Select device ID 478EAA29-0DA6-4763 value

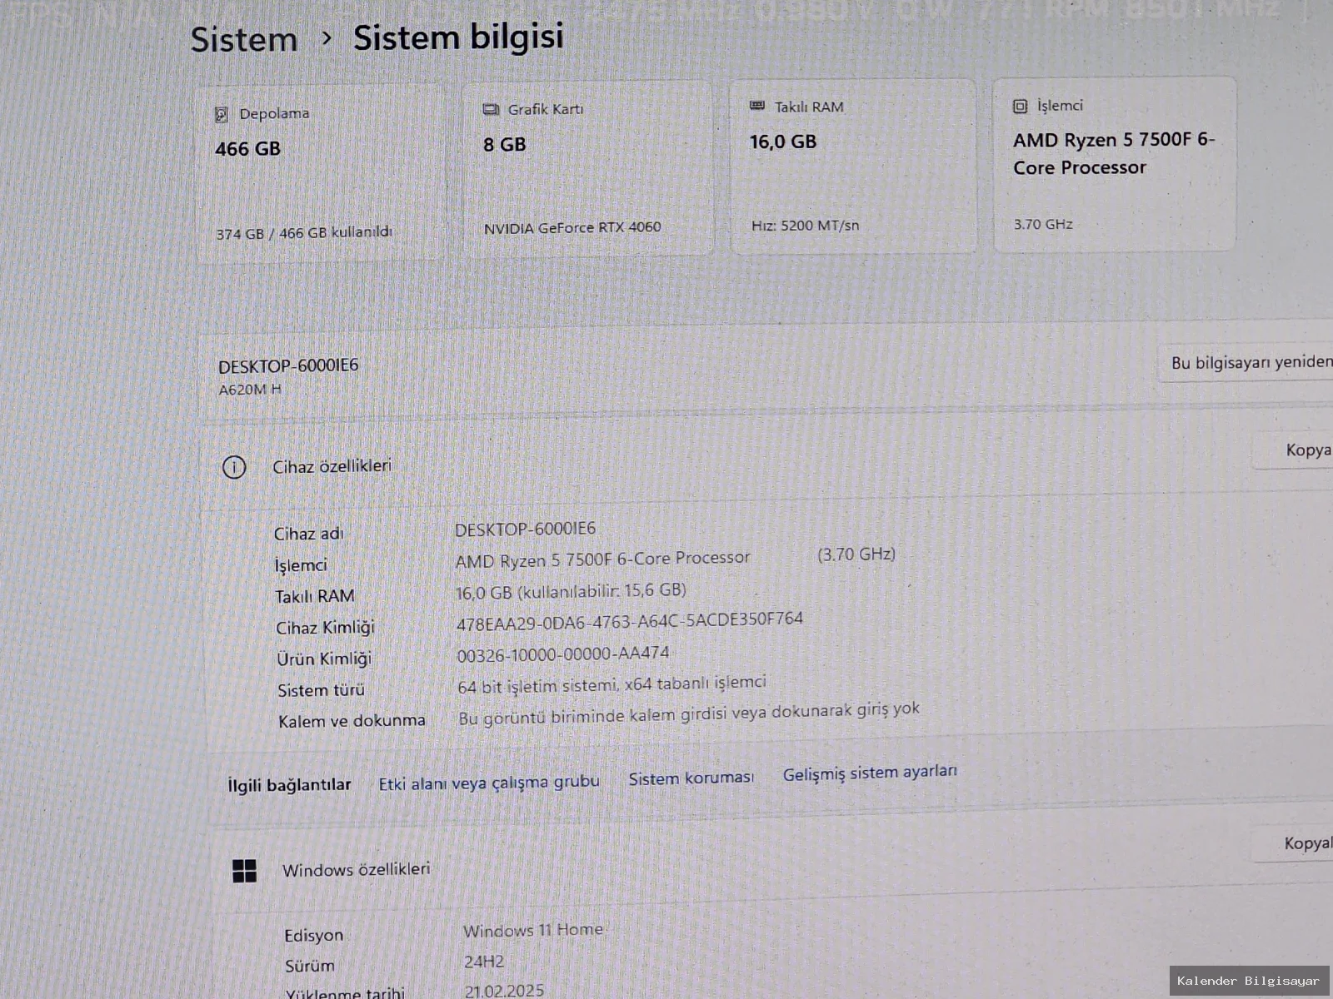click(630, 620)
